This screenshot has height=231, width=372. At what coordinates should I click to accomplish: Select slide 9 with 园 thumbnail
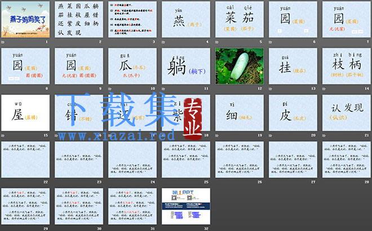click(79, 66)
